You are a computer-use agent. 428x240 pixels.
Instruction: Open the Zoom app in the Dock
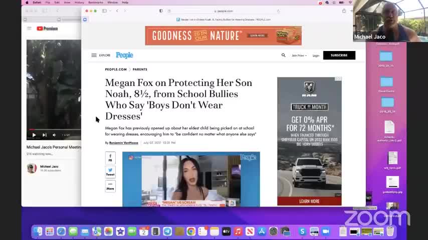[326, 231]
